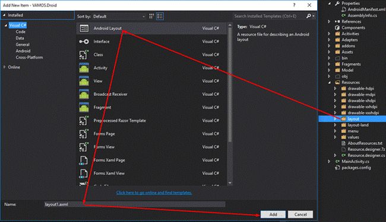Select the Assets folder in Solution Explorer
Screen dimensions: 386x222
pyautogui.click(x=347, y=52)
